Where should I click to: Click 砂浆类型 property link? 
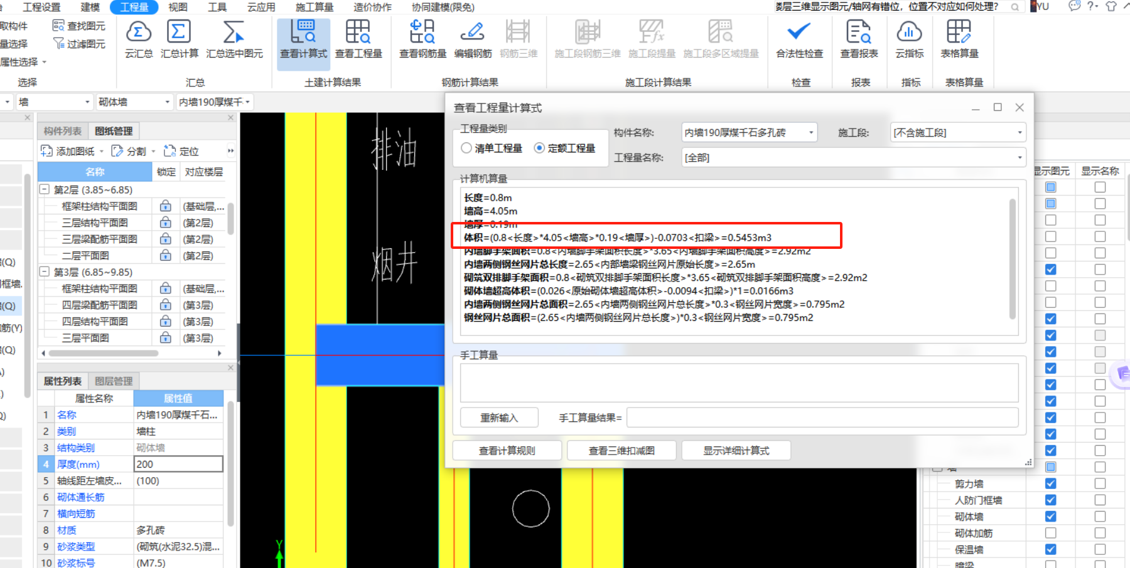click(x=76, y=547)
